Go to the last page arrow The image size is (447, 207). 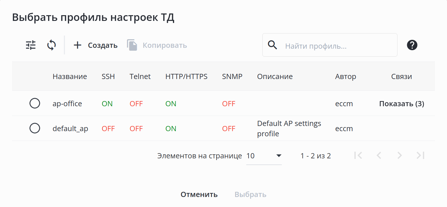(x=420, y=155)
